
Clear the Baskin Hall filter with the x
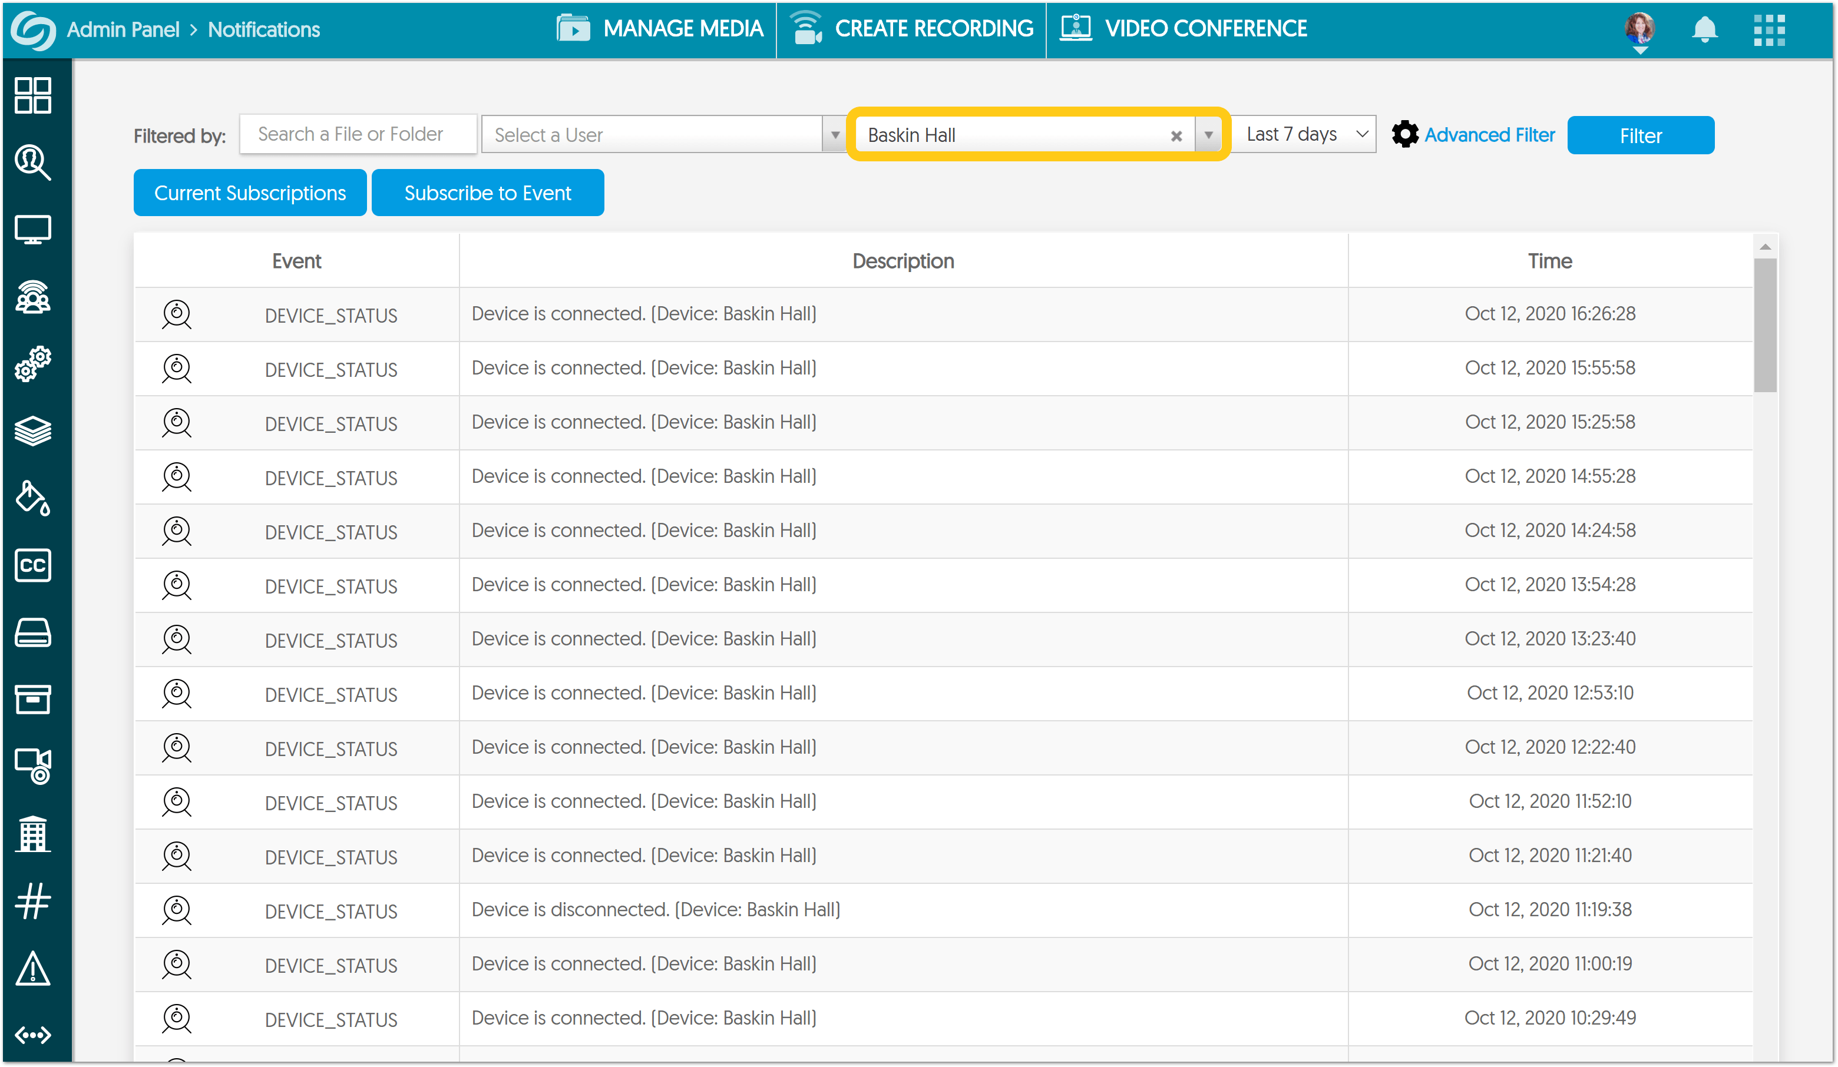click(x=1176, y=135)
